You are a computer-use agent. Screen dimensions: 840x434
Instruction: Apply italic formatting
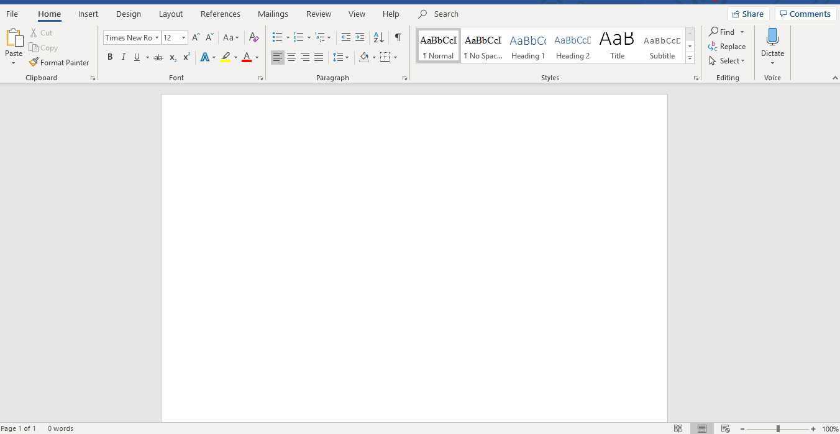coord(123,57)
